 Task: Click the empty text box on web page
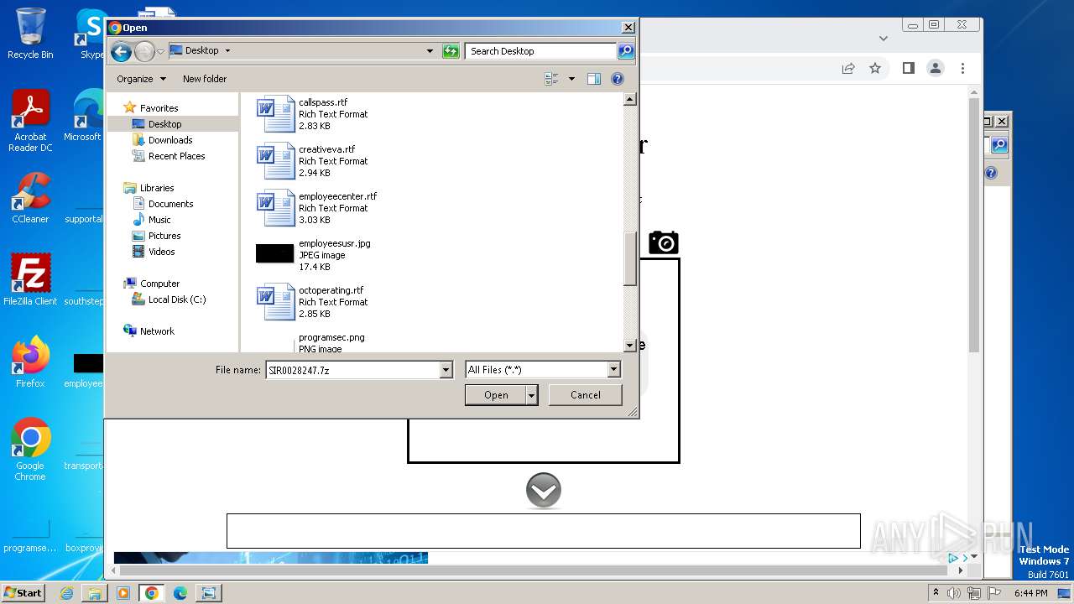(x=544, y=531)
